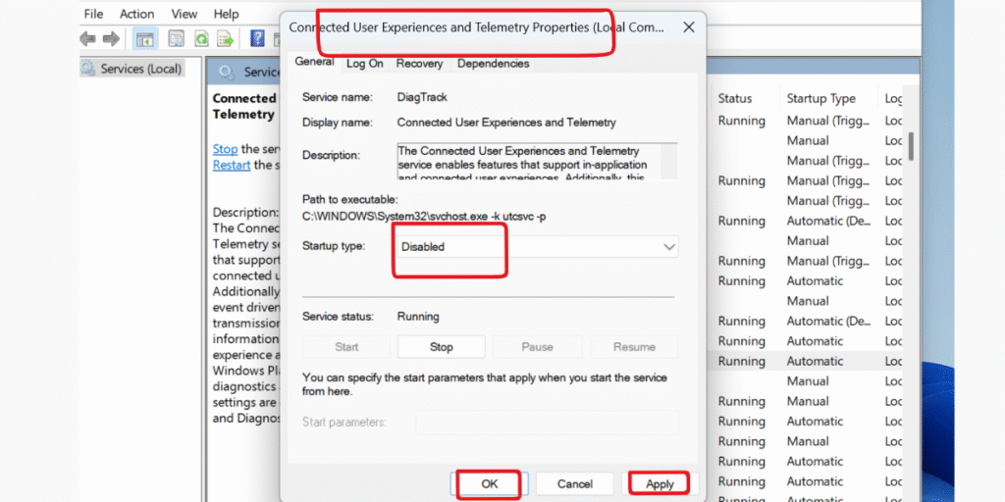Switch to the Recovery tab
Image resolution: width=1005 pixels, height=502 pixels.
tap(419, 64)
